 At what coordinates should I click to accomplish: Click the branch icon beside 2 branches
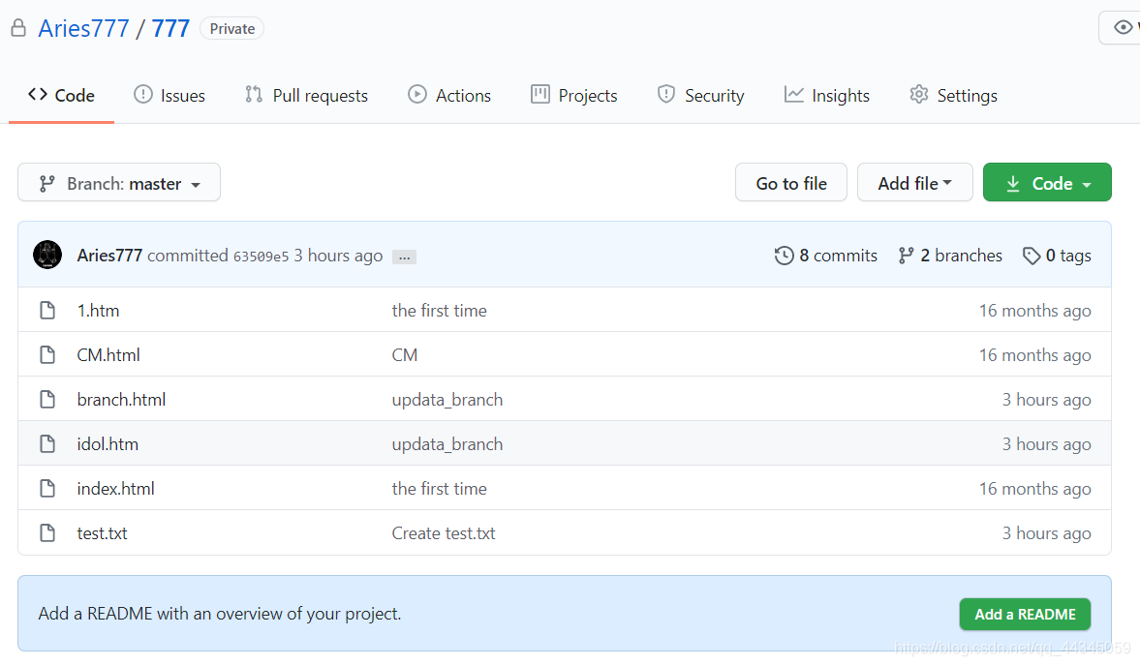click(906, 256)
